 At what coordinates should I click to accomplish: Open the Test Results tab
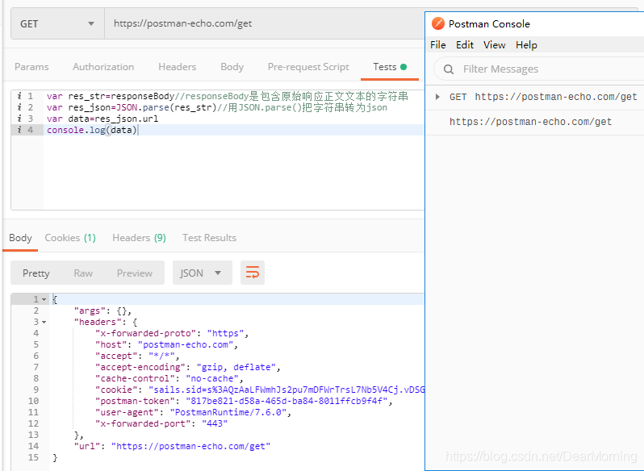tap(210, 238)
